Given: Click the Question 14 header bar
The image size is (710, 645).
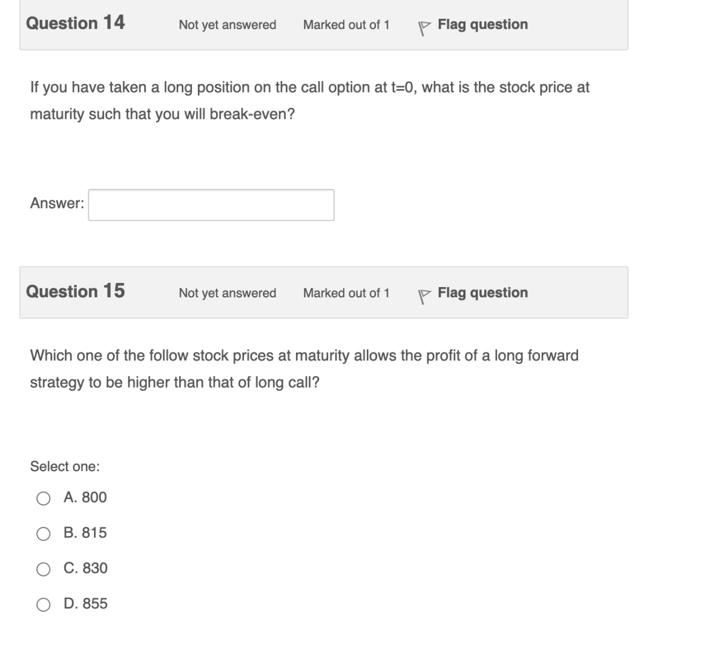Looking at the screenshot, I should [324, 24].
